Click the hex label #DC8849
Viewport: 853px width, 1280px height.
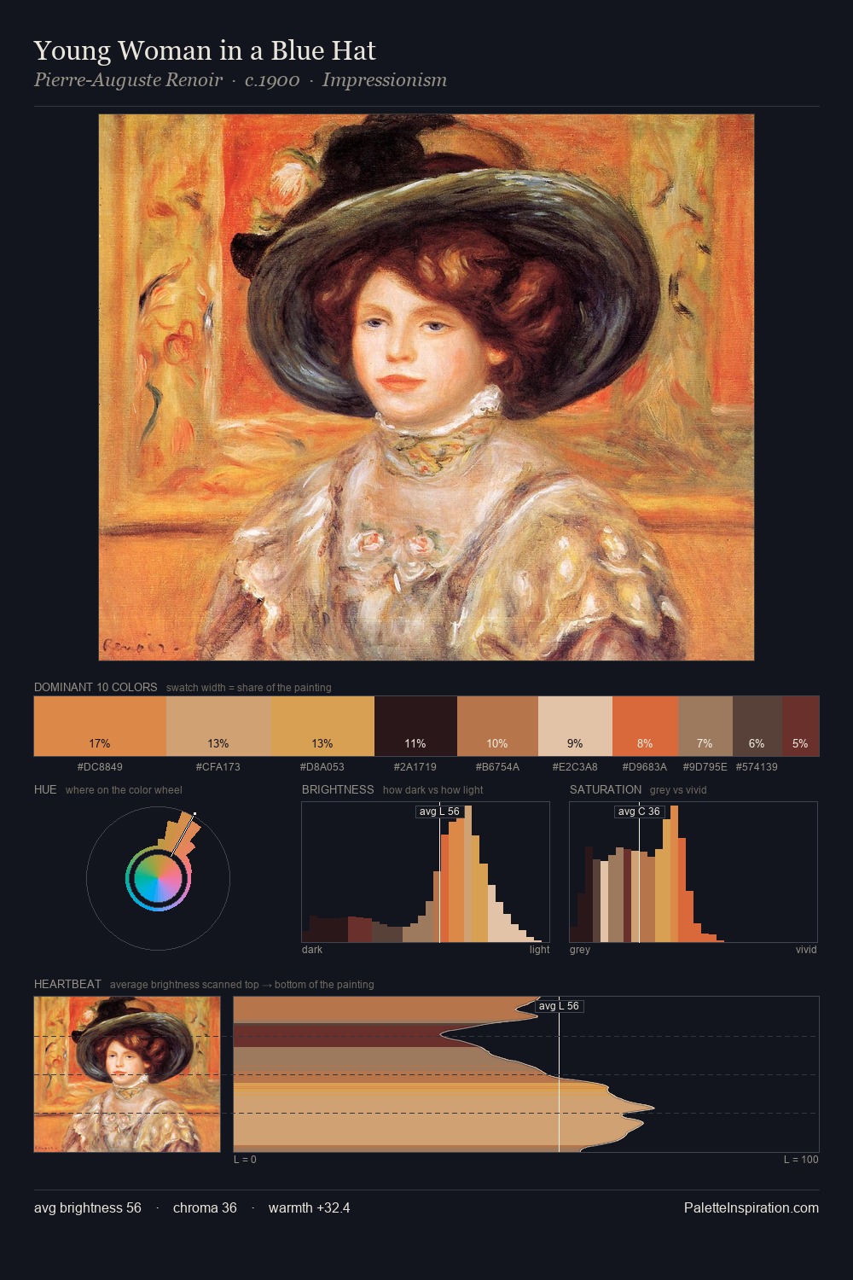[100, 767]
